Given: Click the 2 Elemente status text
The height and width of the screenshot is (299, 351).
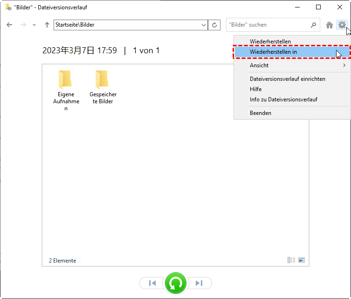Looking at the screenshot, I should tap(62, 260).
